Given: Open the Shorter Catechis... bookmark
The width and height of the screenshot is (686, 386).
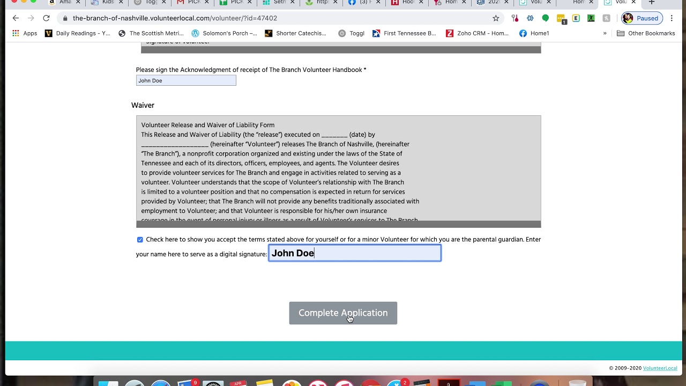Looking at the screenshot, I should coord(295,33).
